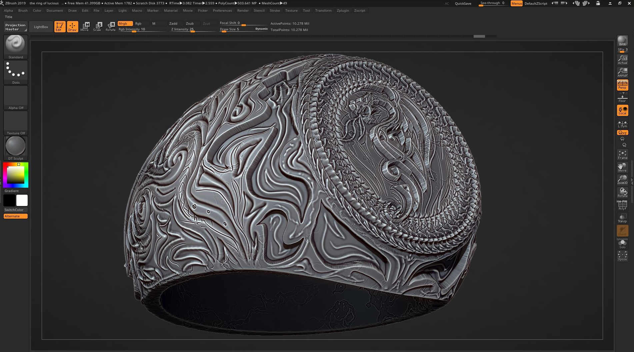Open the Dots stroke picker
This screenshot has width=634, height=352.
(16, 72)
